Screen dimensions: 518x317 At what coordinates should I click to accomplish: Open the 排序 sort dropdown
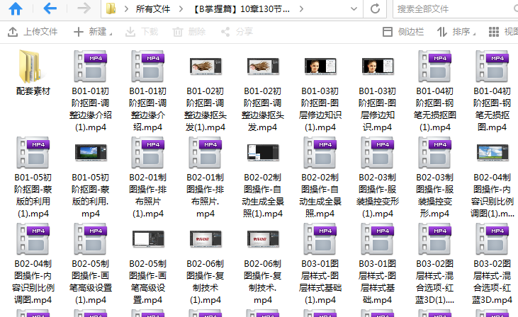coord(456,32)
